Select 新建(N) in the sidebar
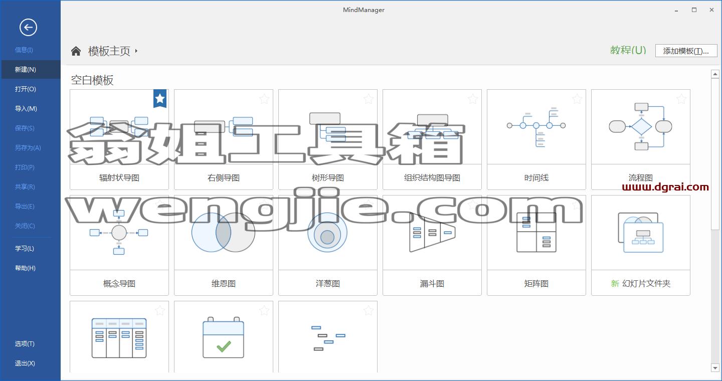Image resolution: width=722 pixels, height=381 pixels. pos(30,69)
